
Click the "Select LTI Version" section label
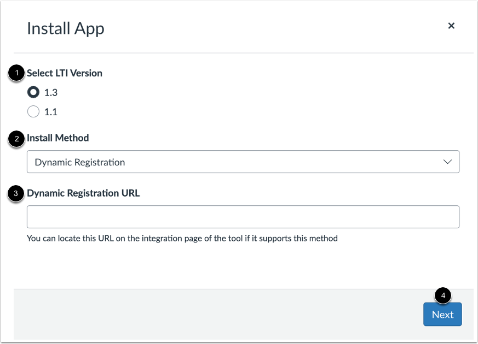coord(64,73)
